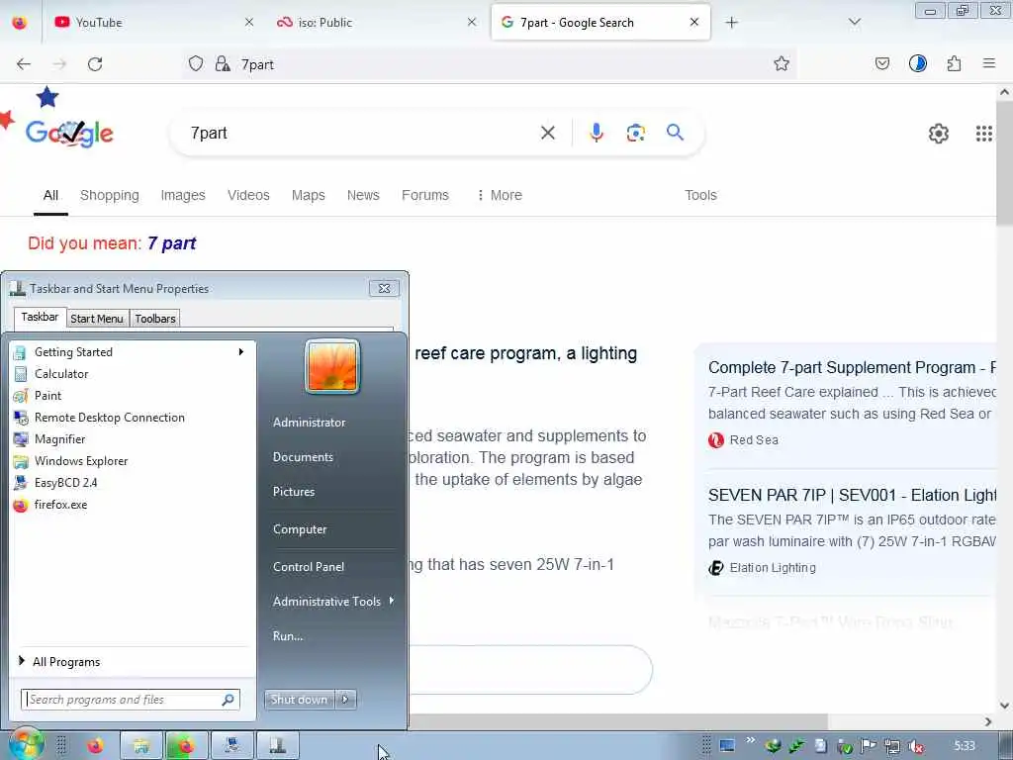Open Control Panel from the Start menu

coord(309,567)
